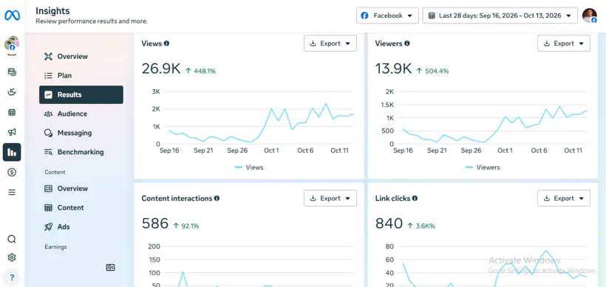Screen dimensions: 606x287
Task: Click the 586 content interactions total
Action: point(155,224)
